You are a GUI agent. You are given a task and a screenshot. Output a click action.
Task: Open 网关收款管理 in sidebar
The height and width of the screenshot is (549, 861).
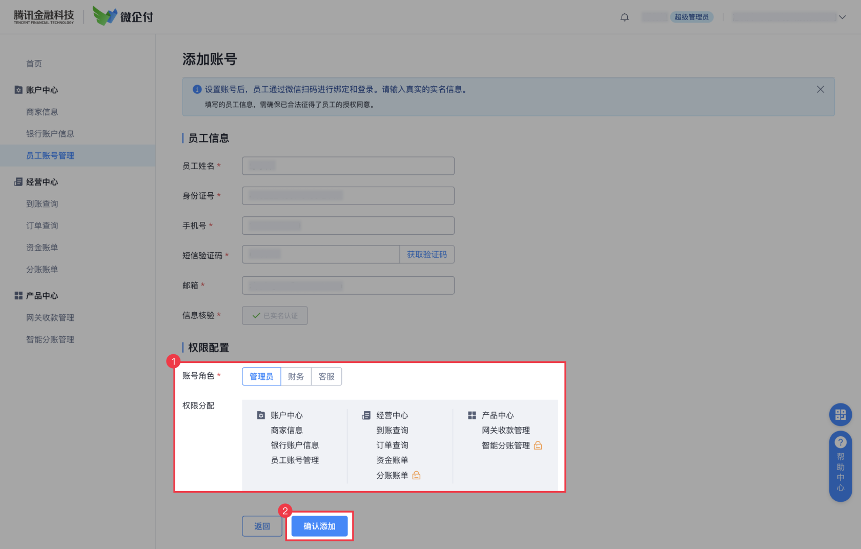50,318
